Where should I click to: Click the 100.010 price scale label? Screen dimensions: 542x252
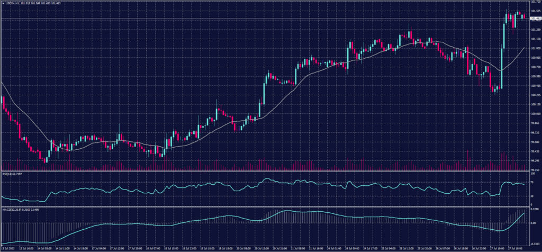click(534, 114)
